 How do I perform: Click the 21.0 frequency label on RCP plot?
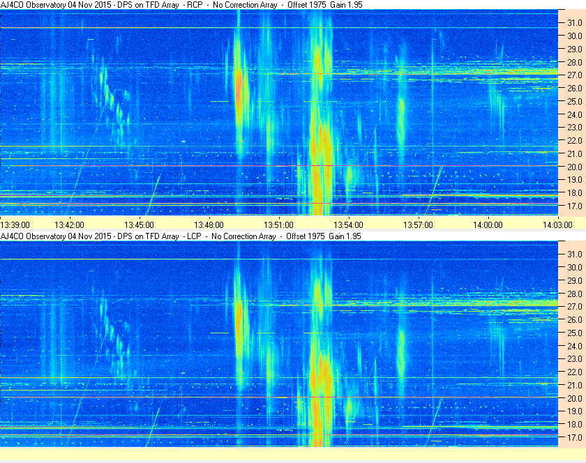(575, 153)
